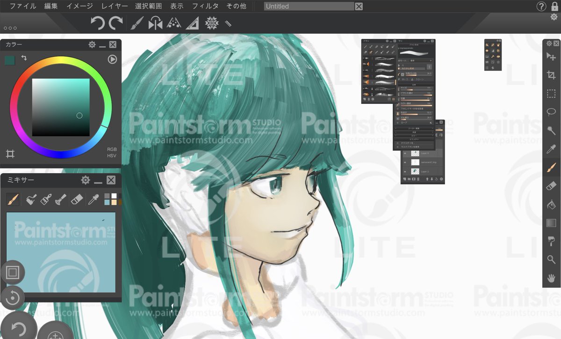The image size is (561, 339).
Task: Activate the Hand pan tool
Action: click(x=551, y=278)
